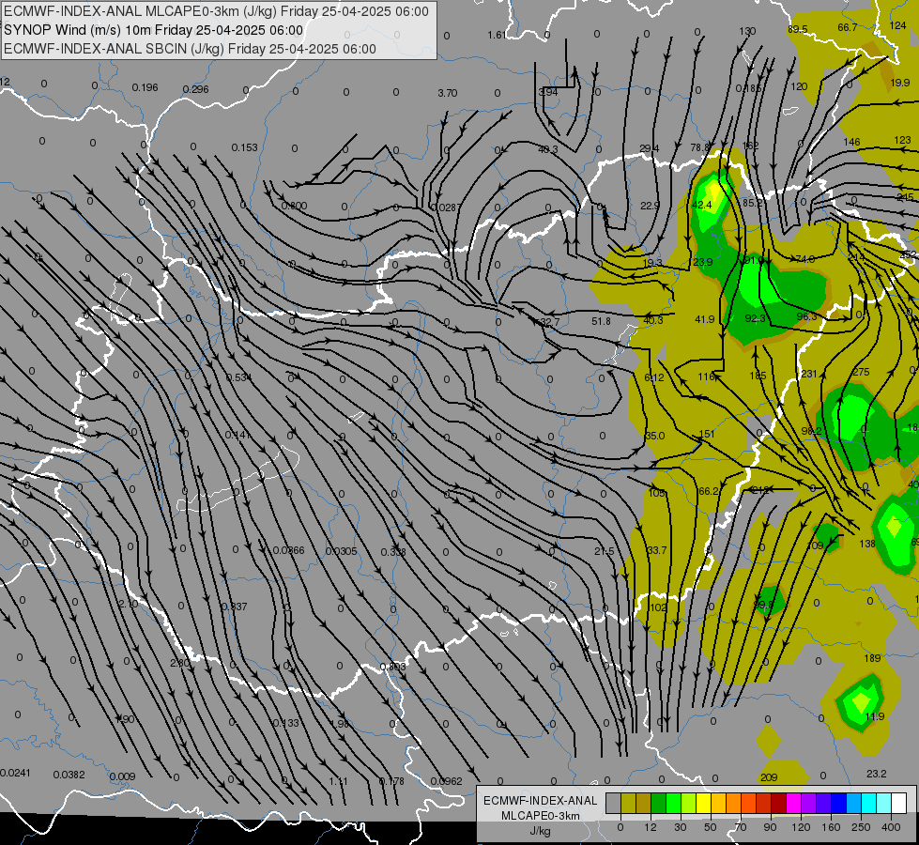Click the map value 32.7
919x845 pixels.
549,323
